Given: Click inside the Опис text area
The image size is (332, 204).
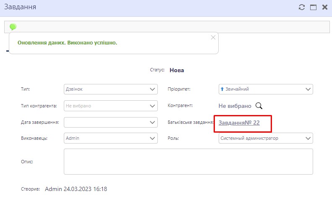Looking at the screenshot, I should (188, 161).
